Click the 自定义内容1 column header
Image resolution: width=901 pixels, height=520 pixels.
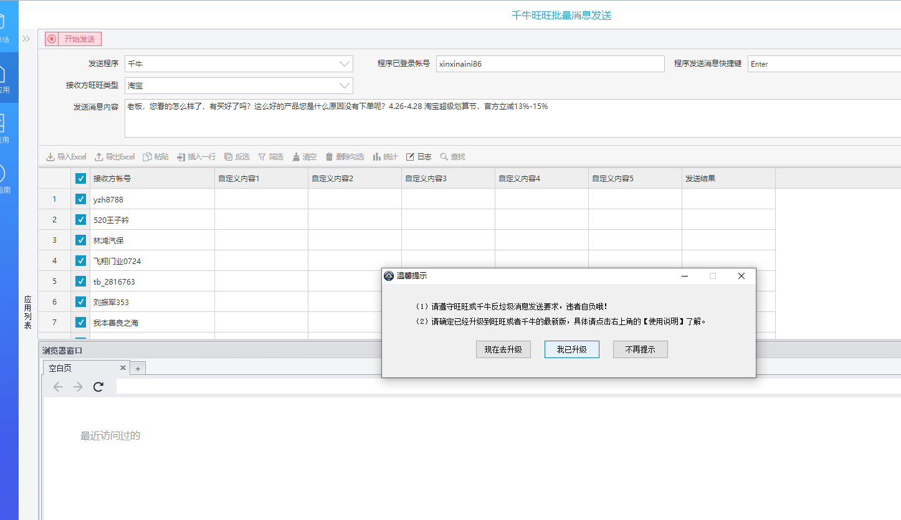(261, 179)
